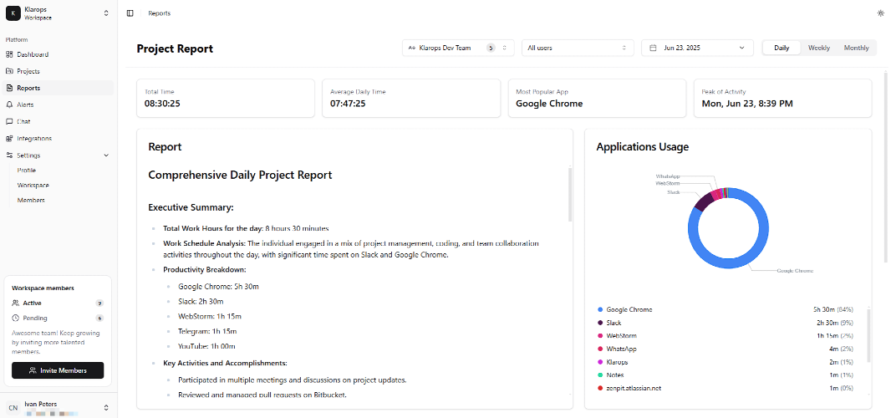Image resolution: width=891 pixels, height=418 pixels.
Task: Open Dashboard from sidebar
Action: click(x=59, y=54)
